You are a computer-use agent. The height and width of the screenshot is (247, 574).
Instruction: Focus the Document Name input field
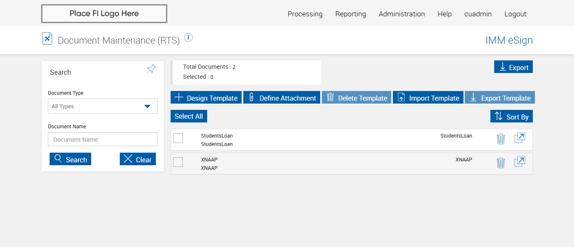click(x=103, y=140)
